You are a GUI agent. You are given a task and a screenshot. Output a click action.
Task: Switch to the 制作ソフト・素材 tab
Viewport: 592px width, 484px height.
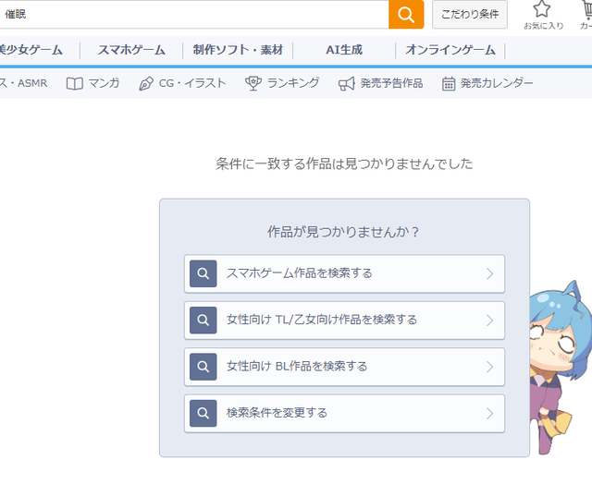coord(238,50)
